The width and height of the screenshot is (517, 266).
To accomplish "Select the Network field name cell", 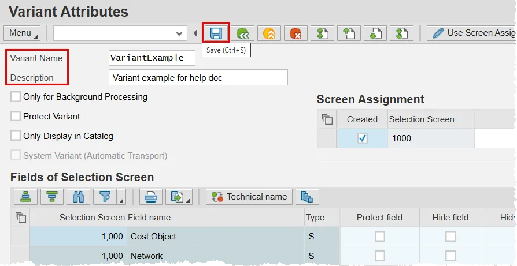I will pyautogui.click(x=216, y=256).
